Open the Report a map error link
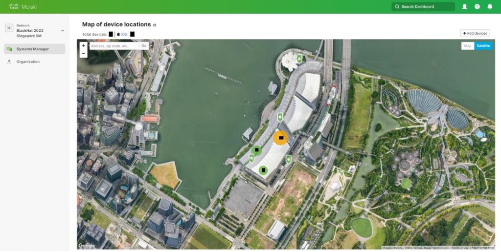This screenshot has width=501, height=252. [x=482, y=248]
